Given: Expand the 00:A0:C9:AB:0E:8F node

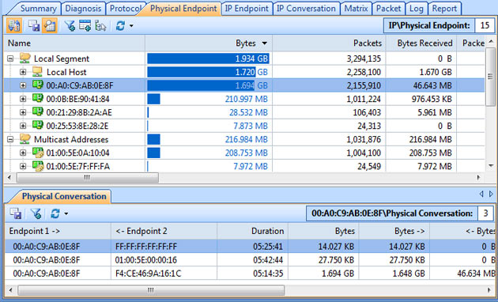Looking at the screenshot, I should [23, 85].
